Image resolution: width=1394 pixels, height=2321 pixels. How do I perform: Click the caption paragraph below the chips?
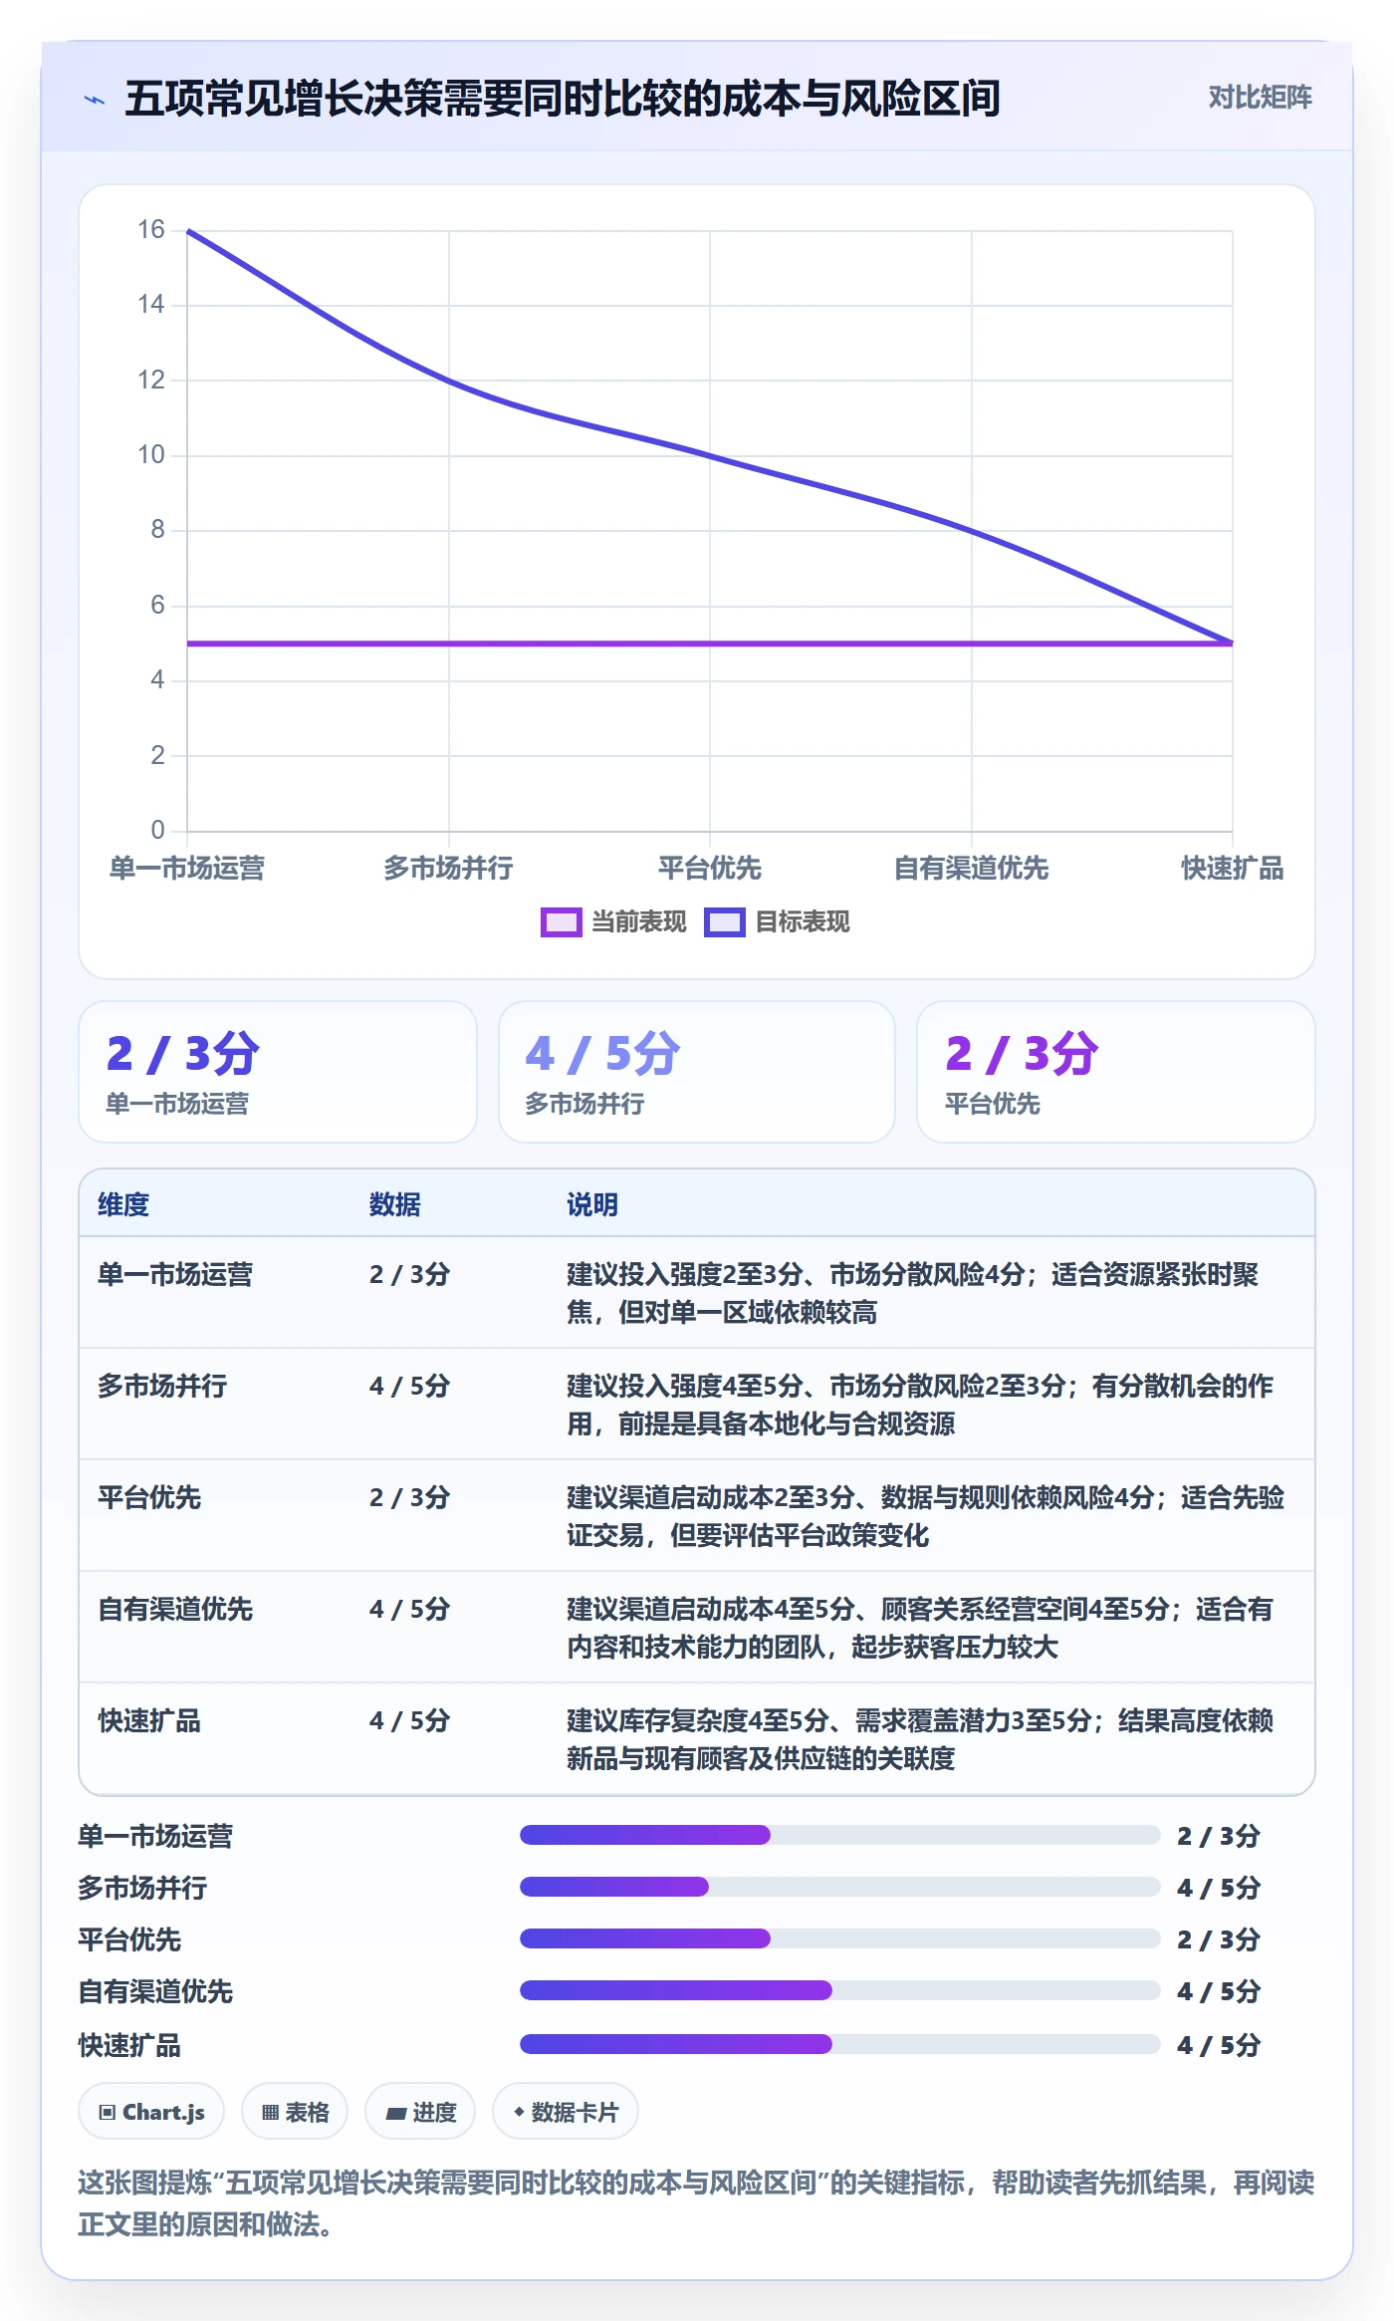tap(696, 2203)
